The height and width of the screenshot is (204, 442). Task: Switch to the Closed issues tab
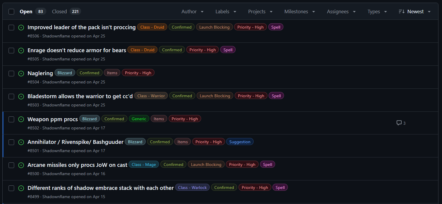[60, 11]
